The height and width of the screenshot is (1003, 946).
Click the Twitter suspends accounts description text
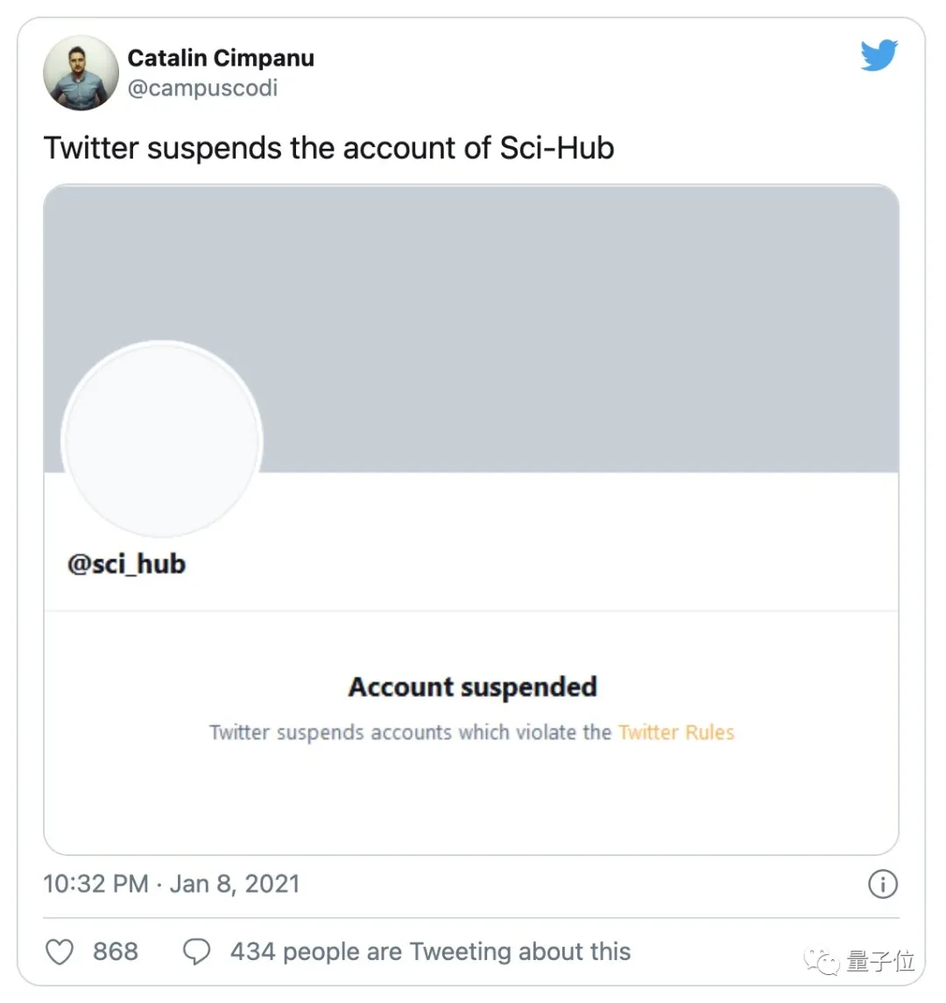point(410,733)
